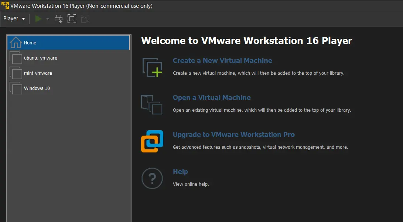Click the VM icon next to Windows 10
The height and width of the screenshot is (222, 403).
tap(16, 88)
